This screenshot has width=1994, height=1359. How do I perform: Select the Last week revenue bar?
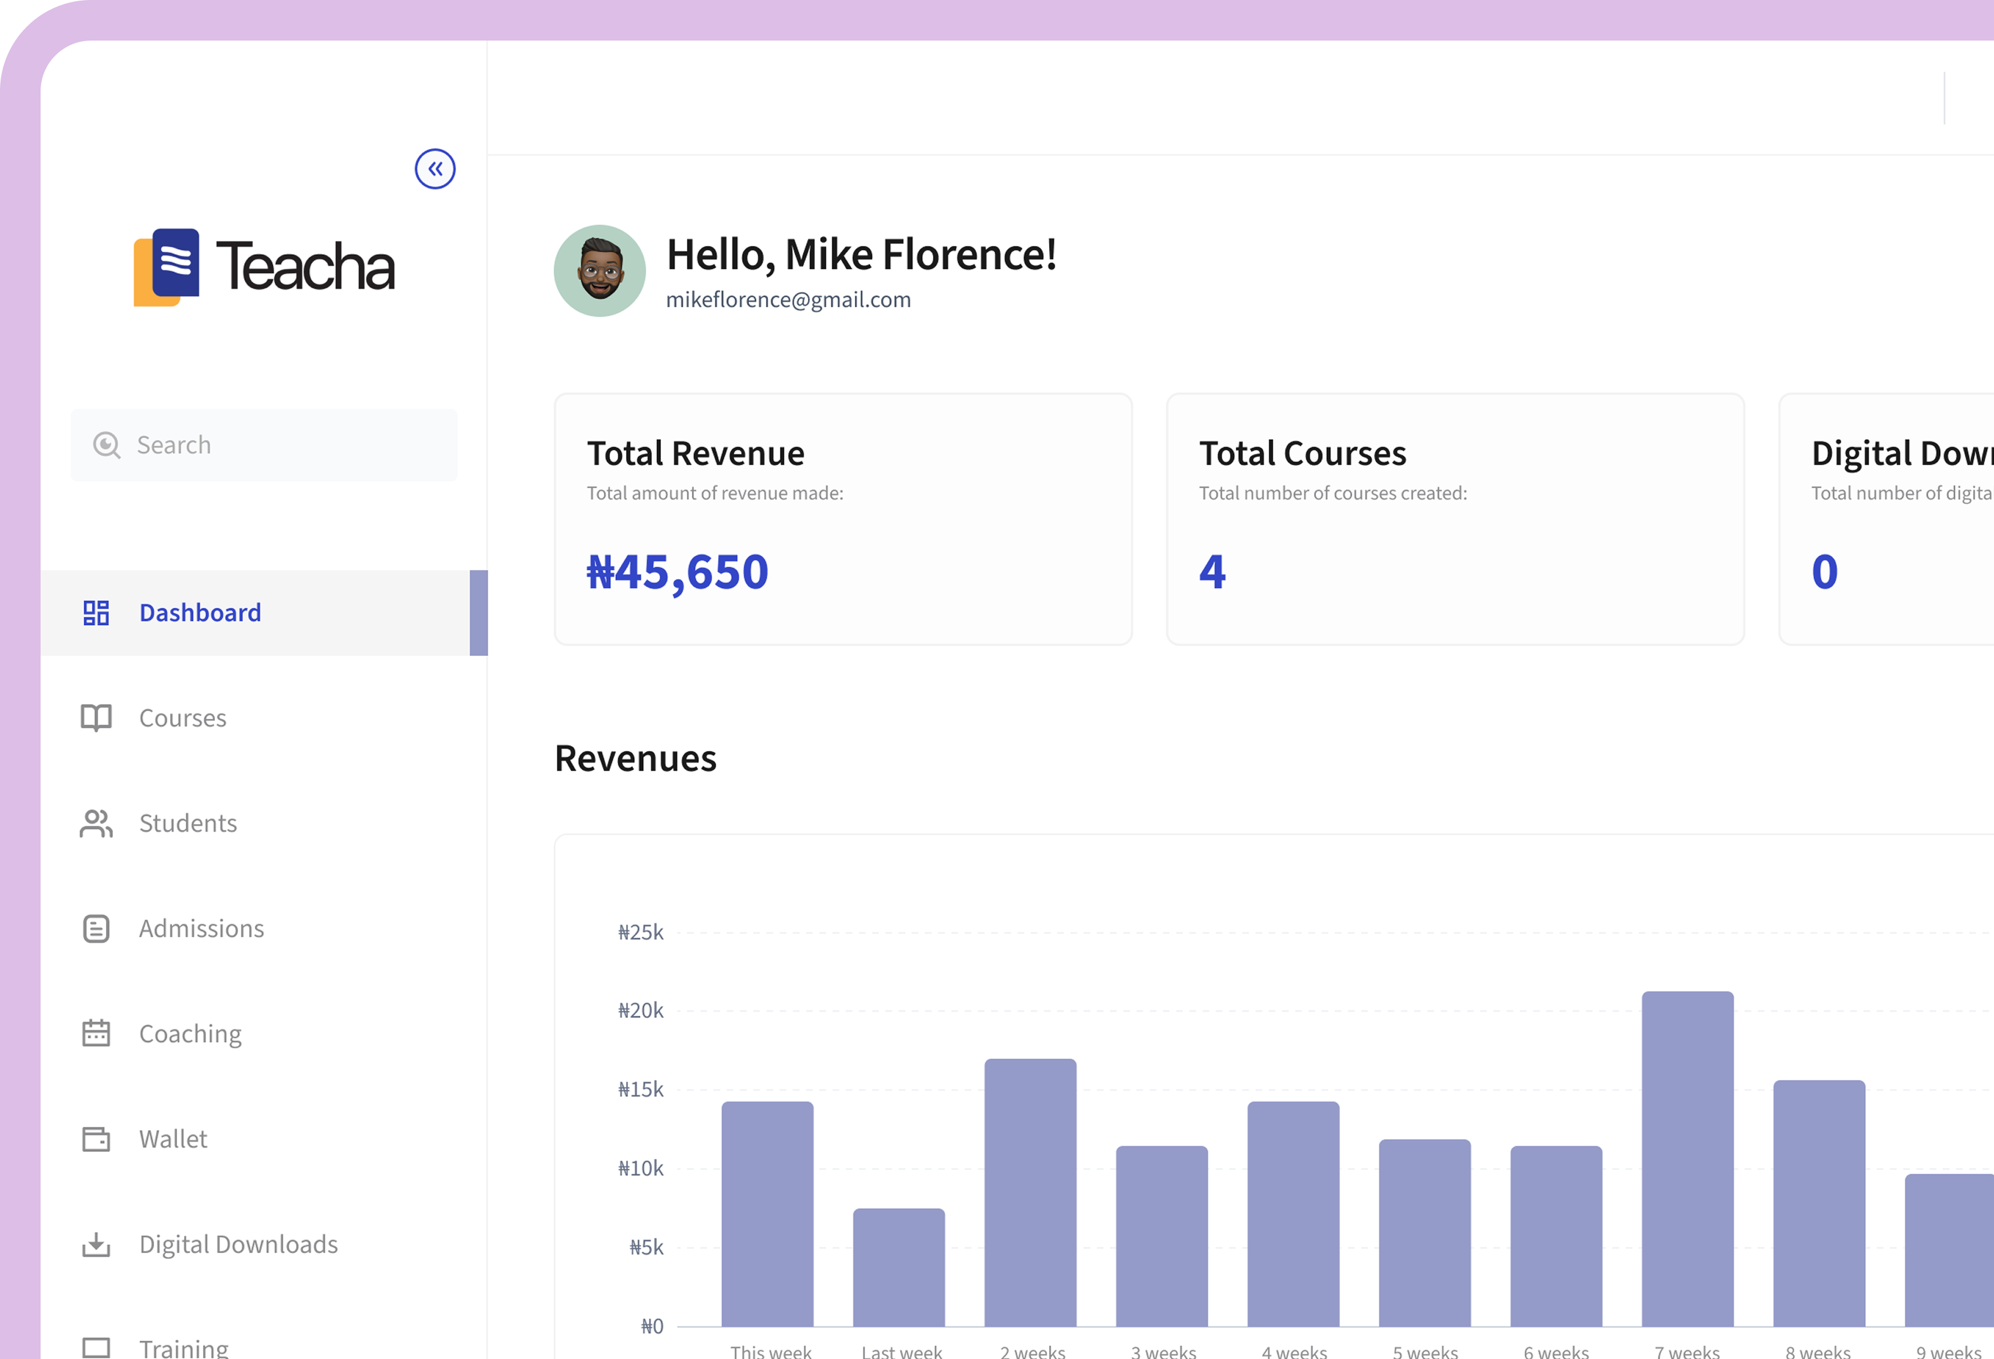click(898, 1268)
